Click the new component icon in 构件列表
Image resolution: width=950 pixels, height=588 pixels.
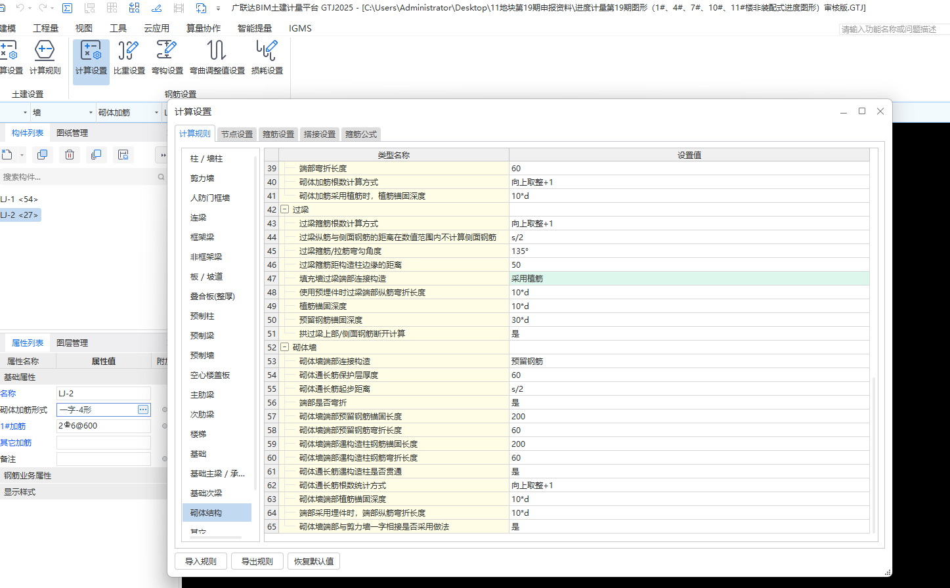(x=7, y=155)
